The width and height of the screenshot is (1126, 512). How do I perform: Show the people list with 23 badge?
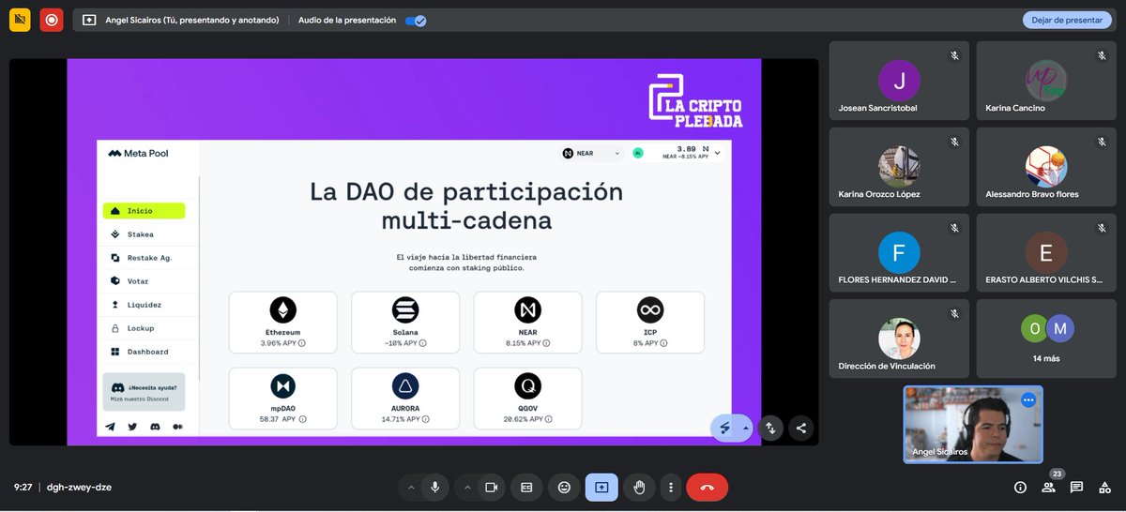click(x=1048, y=488)
